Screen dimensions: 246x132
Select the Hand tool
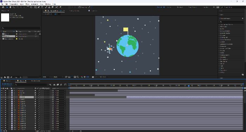[x=10, y=7]
